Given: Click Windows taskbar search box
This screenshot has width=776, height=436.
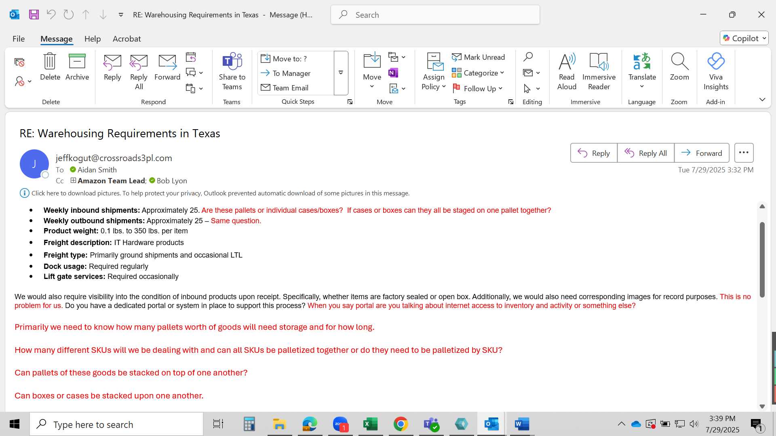Looking at the screenshot, I should click(116, 424).
